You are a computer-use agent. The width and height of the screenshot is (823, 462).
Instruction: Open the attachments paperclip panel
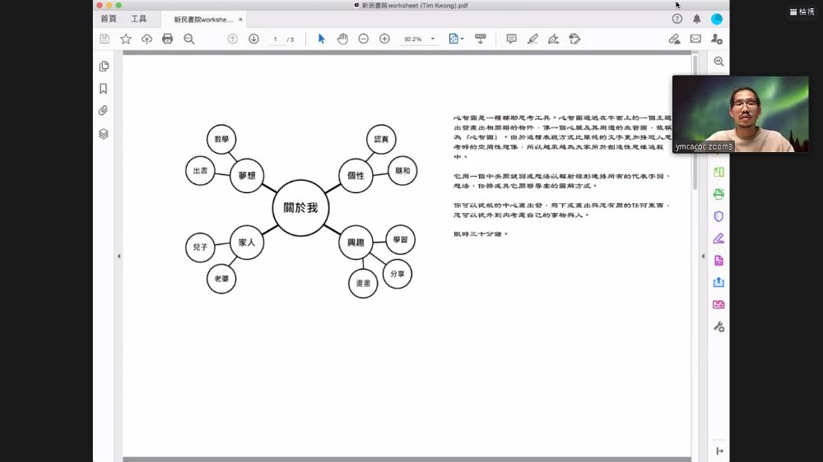click(x=104, y=111)
